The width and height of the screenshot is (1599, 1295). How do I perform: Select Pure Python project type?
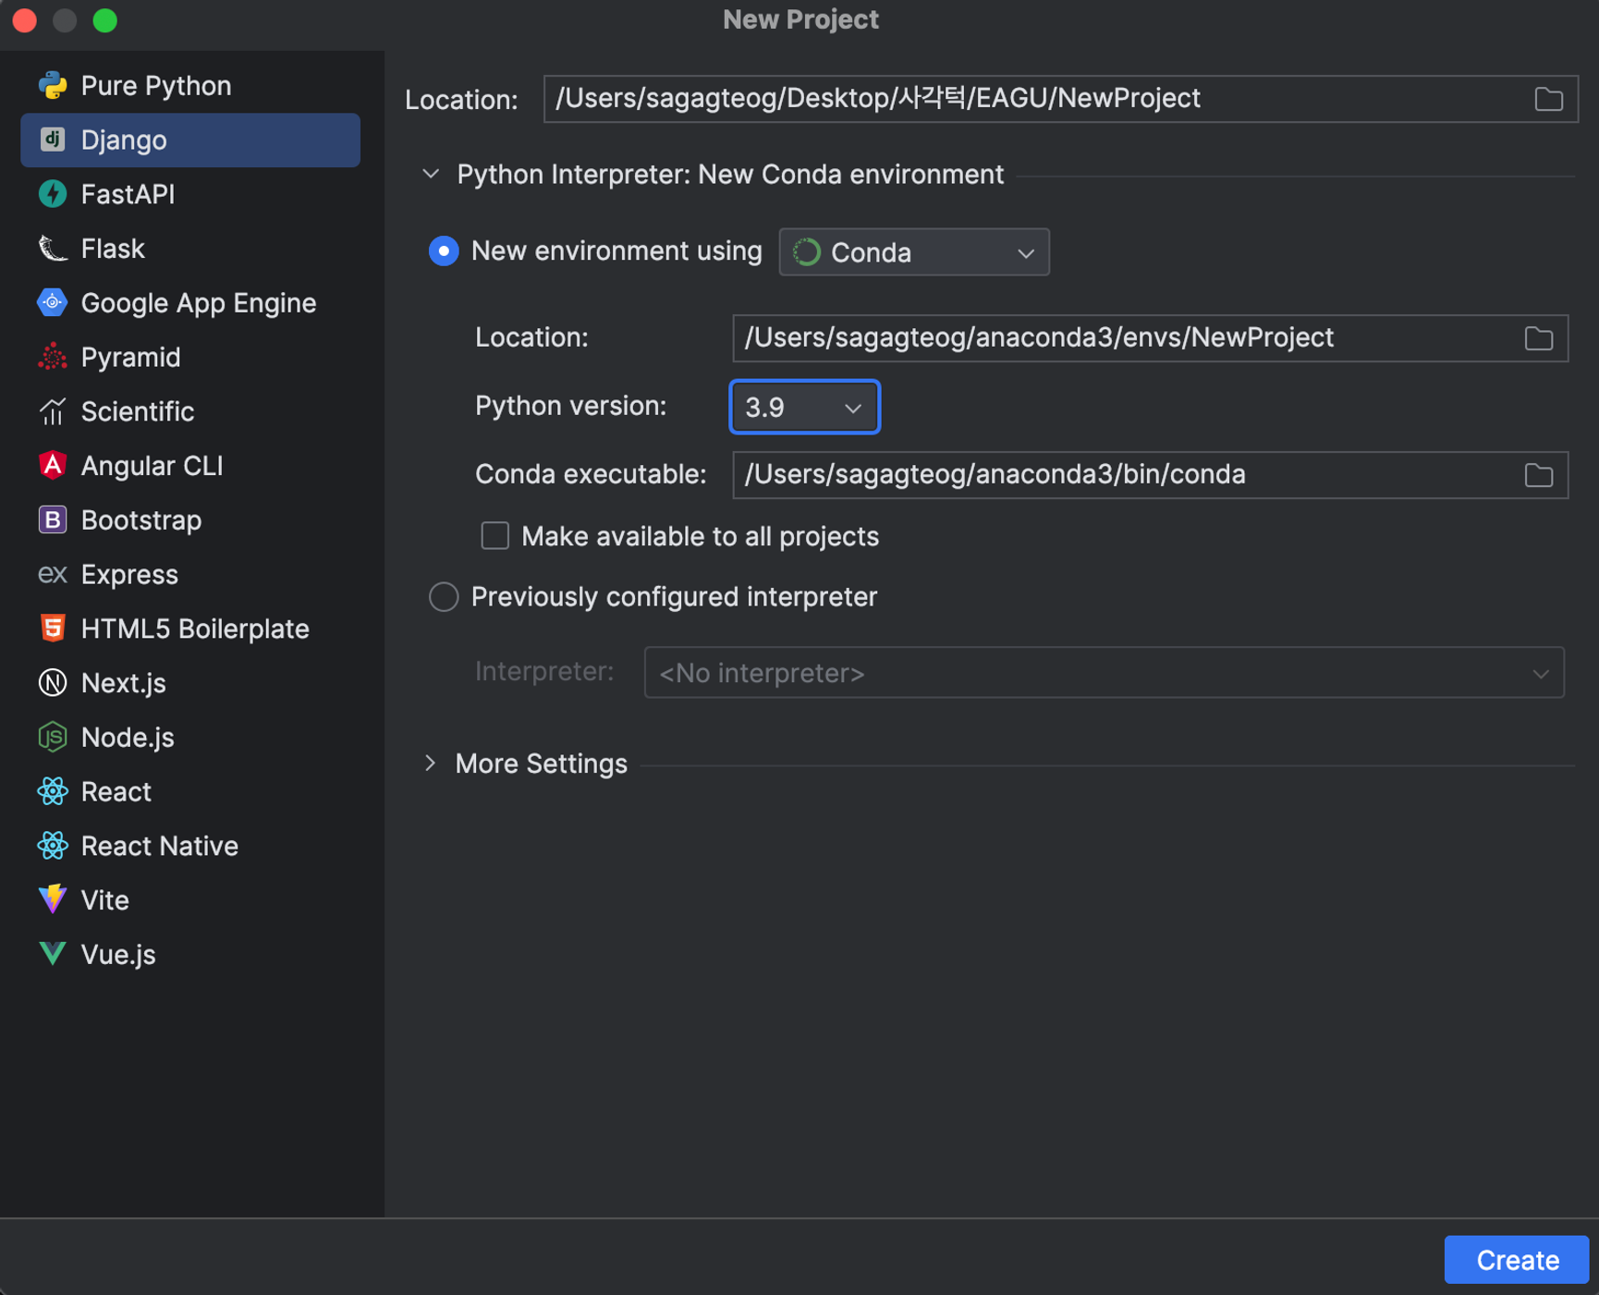tap(155, 86)
